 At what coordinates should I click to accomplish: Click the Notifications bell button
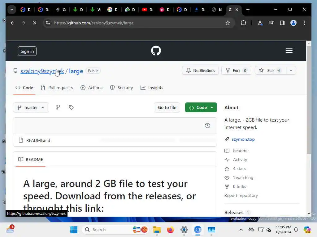tap(200, 71)
